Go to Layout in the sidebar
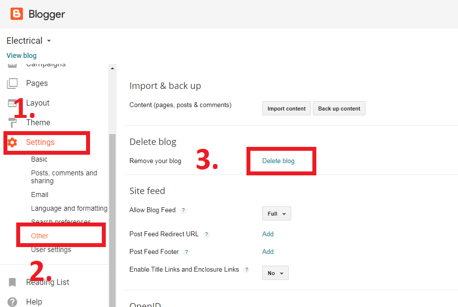This screenshot has width=458, height=307. tap(38, 103)
